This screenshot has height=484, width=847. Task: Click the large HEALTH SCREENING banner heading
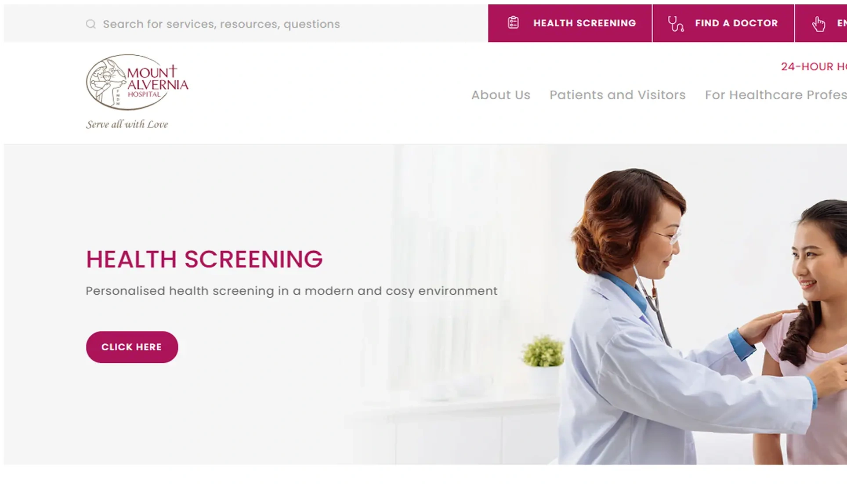click(204, 259)
